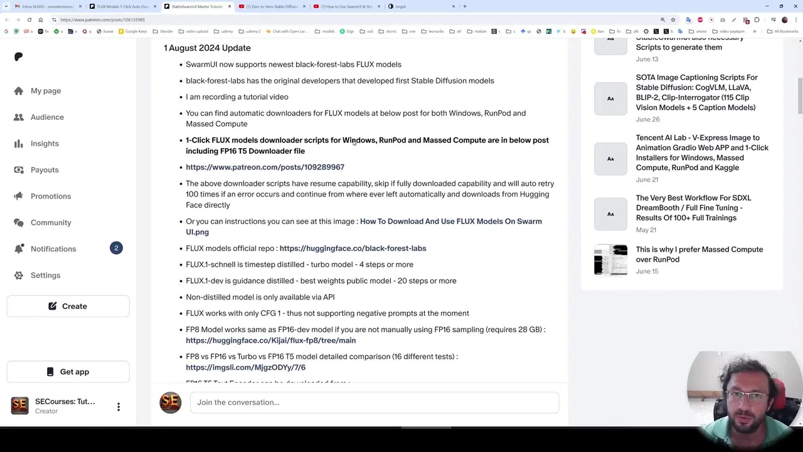
Task: Open the huggingface.co/black-forest-labs link
Action: [x=353, y=249]
